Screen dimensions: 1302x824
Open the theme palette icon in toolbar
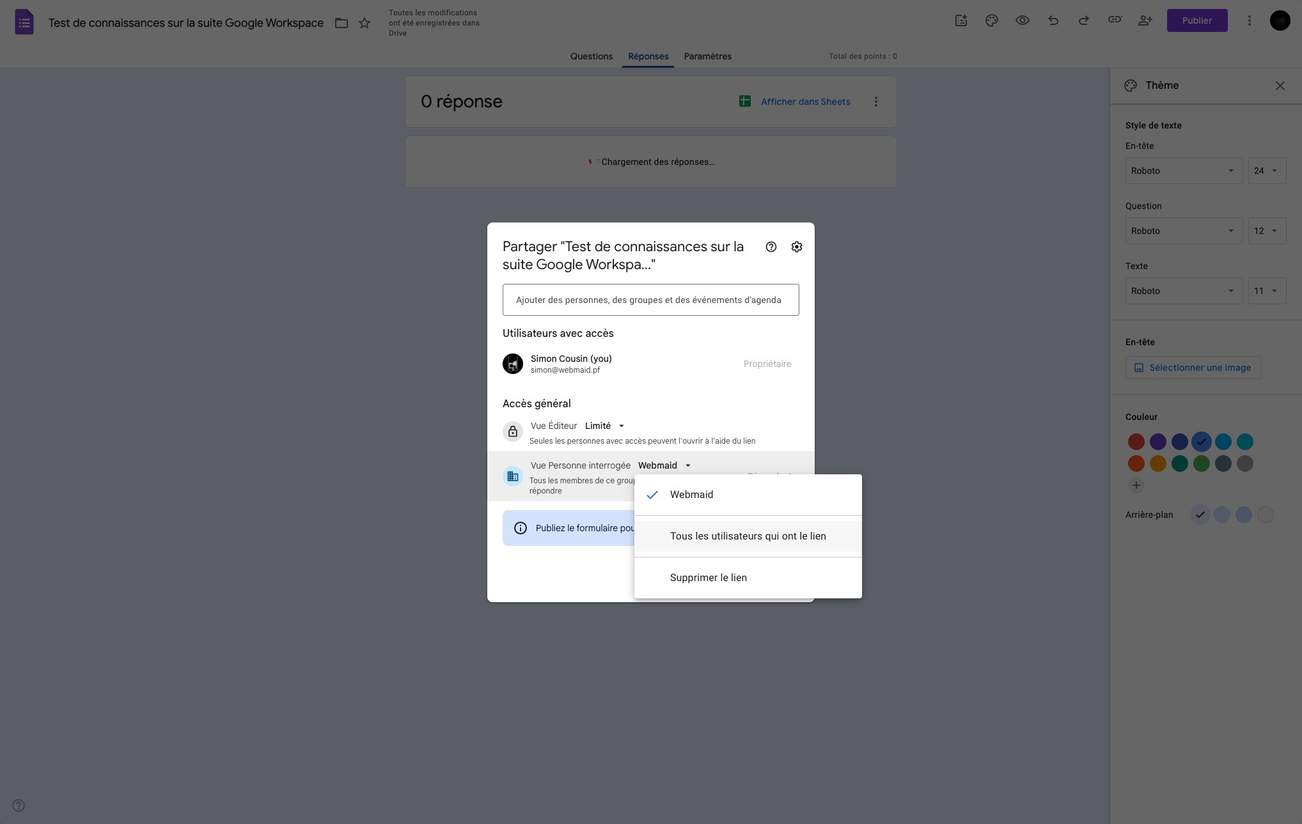pyautogui.click(x=992, y=20)
